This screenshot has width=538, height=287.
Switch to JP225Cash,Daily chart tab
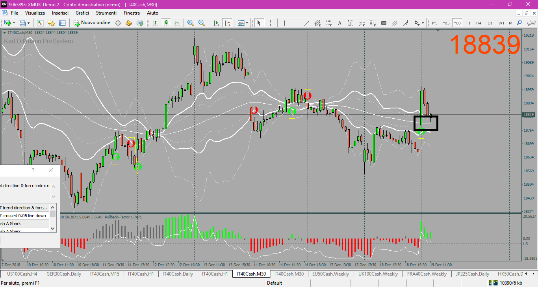pyautogui.click(x=472, y=274)
